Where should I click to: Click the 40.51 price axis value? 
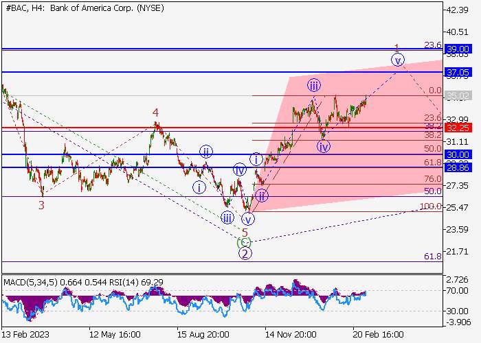[x=457, y=32]
